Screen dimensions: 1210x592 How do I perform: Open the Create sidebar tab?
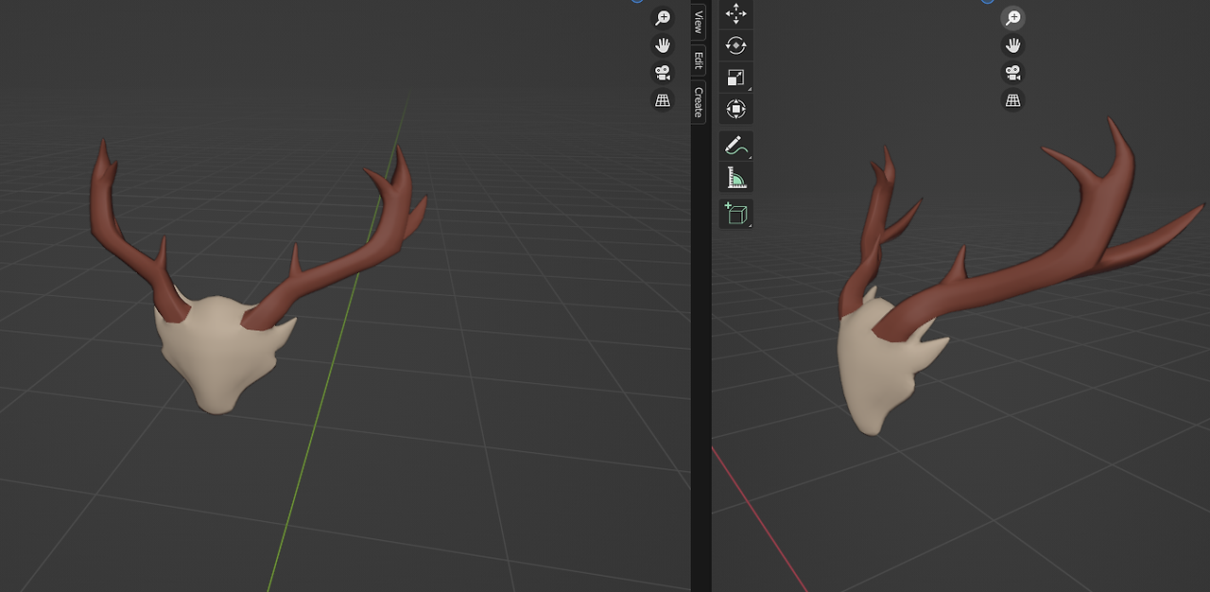[x=699, y=101]
